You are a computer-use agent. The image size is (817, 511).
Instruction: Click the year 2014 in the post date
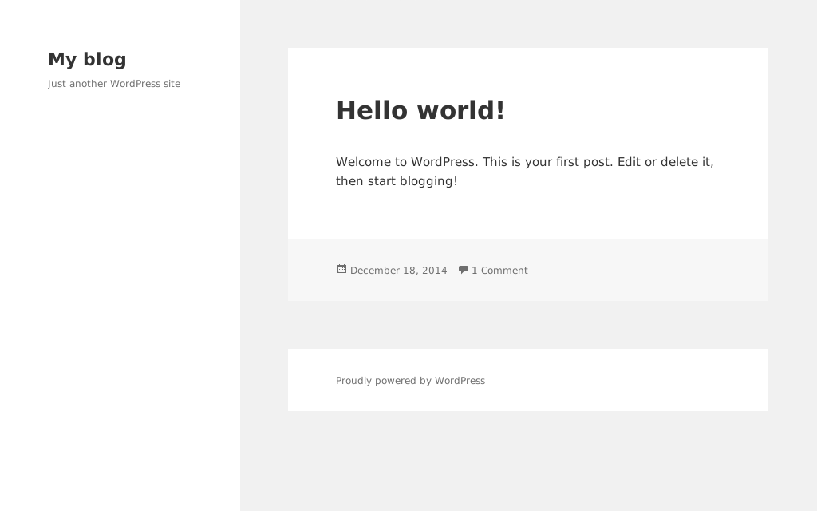[x=434, y=271]
